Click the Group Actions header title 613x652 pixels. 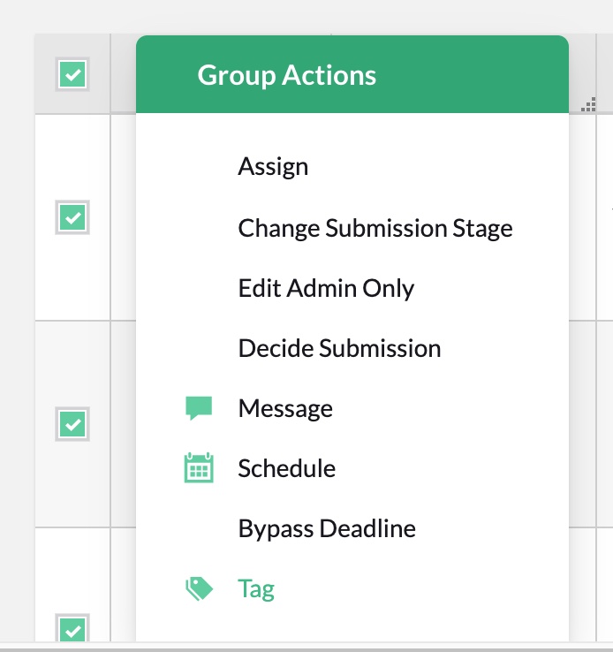pyautogui.click(x=287, y=75)
